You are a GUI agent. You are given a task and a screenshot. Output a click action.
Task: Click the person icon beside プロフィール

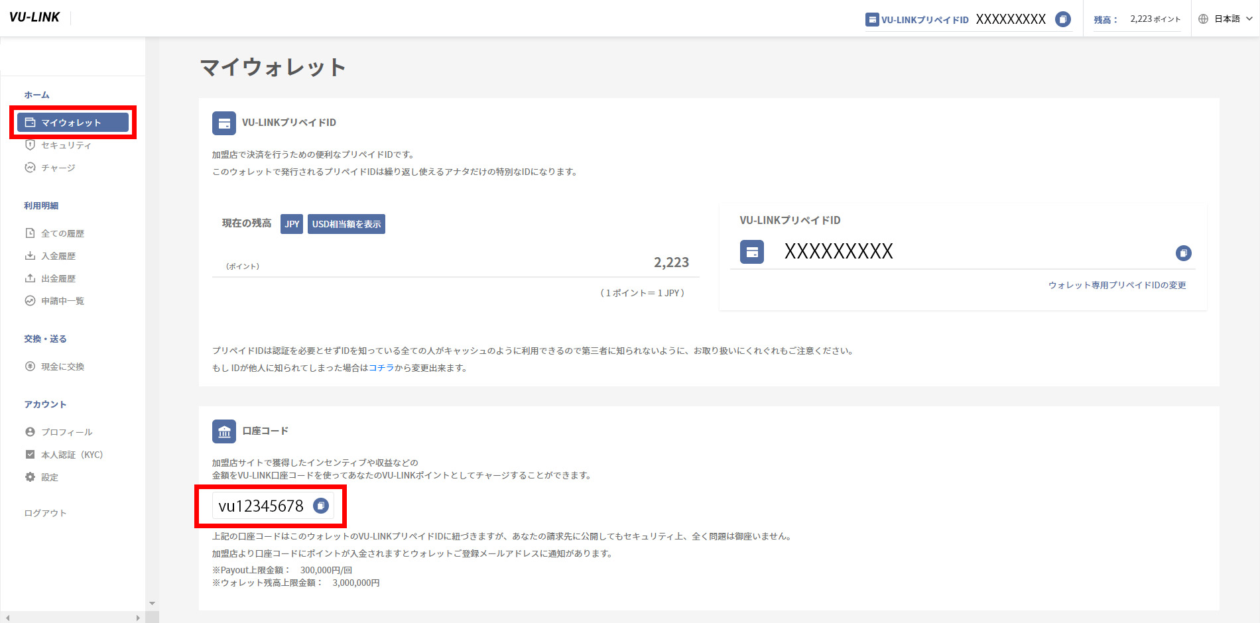click(x=30, y=431)
